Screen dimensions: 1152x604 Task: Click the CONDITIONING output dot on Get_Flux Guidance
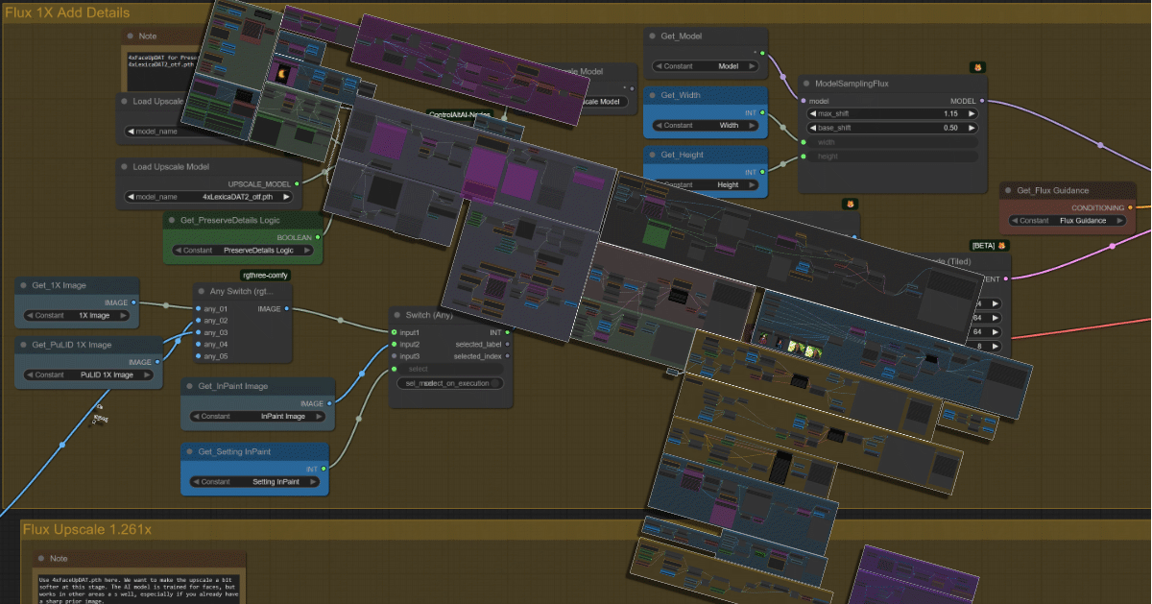tap(1130, 207)
